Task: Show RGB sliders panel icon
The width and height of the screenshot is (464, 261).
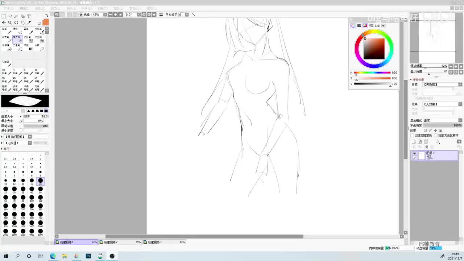Action: pyautogui.click(x=359, y=26)
